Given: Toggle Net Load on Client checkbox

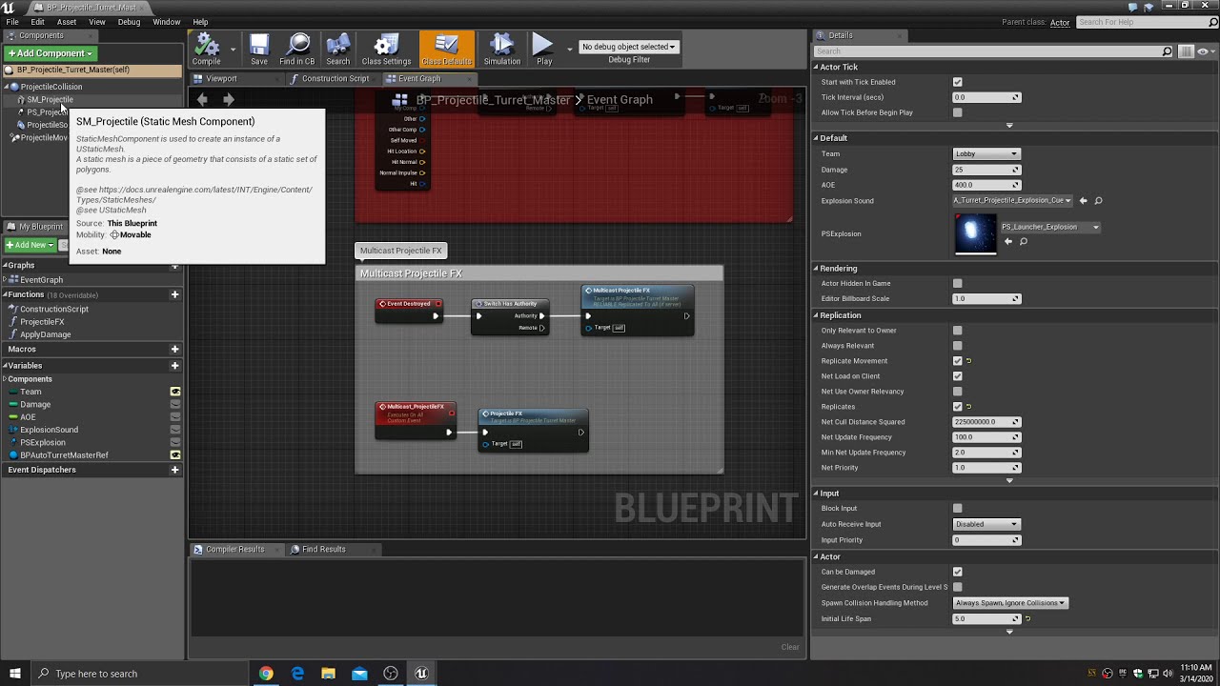Looking at the screenshot, I should click(958, 376).
